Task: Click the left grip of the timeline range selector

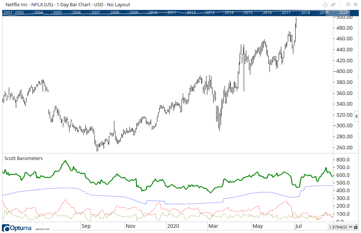Action: click(328, 13)
